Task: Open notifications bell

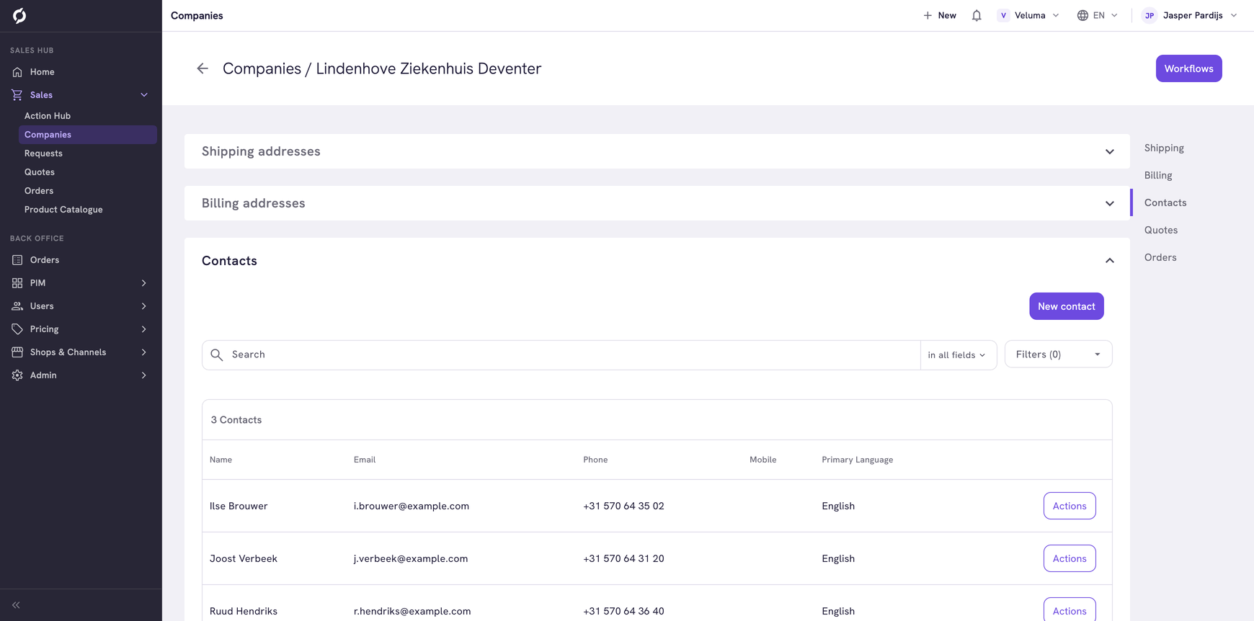Action: click(977, 15)
